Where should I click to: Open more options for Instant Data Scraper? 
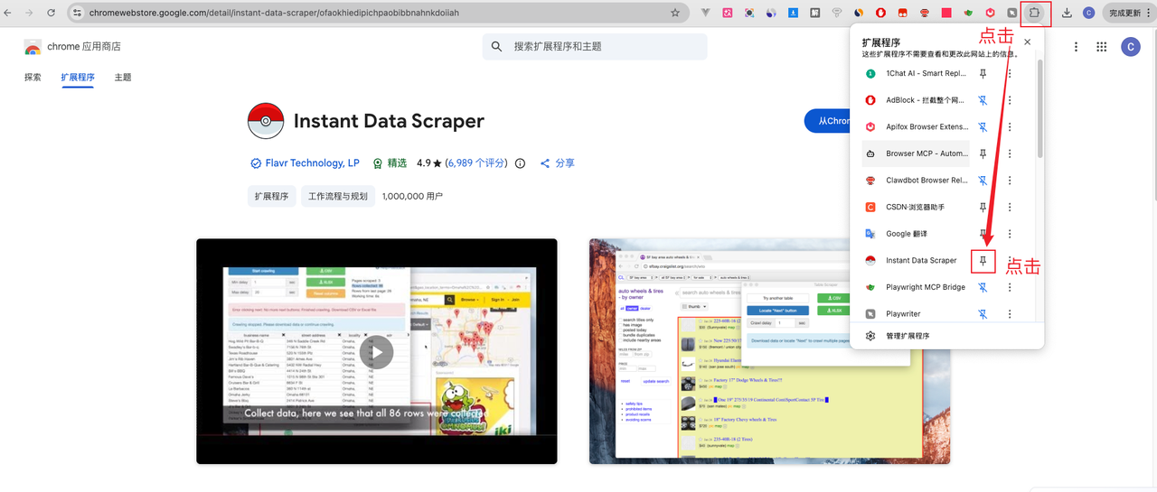pyautogui.click(x=1010, y=261)
